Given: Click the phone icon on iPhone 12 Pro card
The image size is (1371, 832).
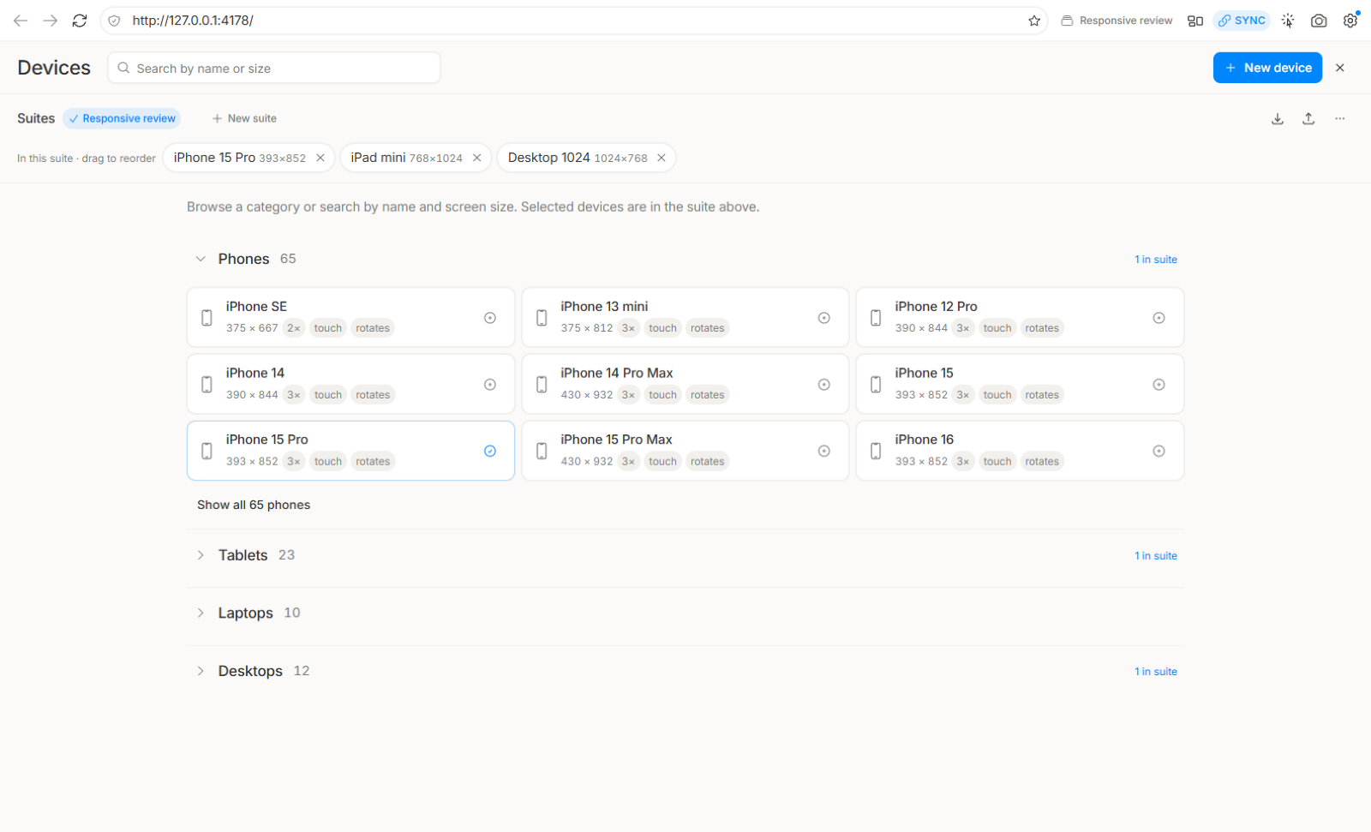Looking at the screenshot, I should pos(876,318).
